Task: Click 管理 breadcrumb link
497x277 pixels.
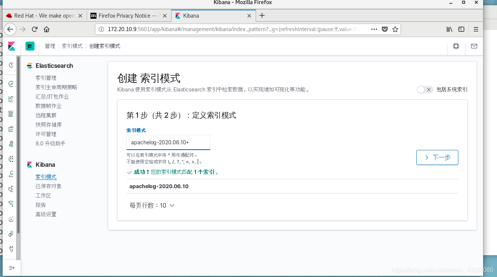Action: (x=50, y=46)
